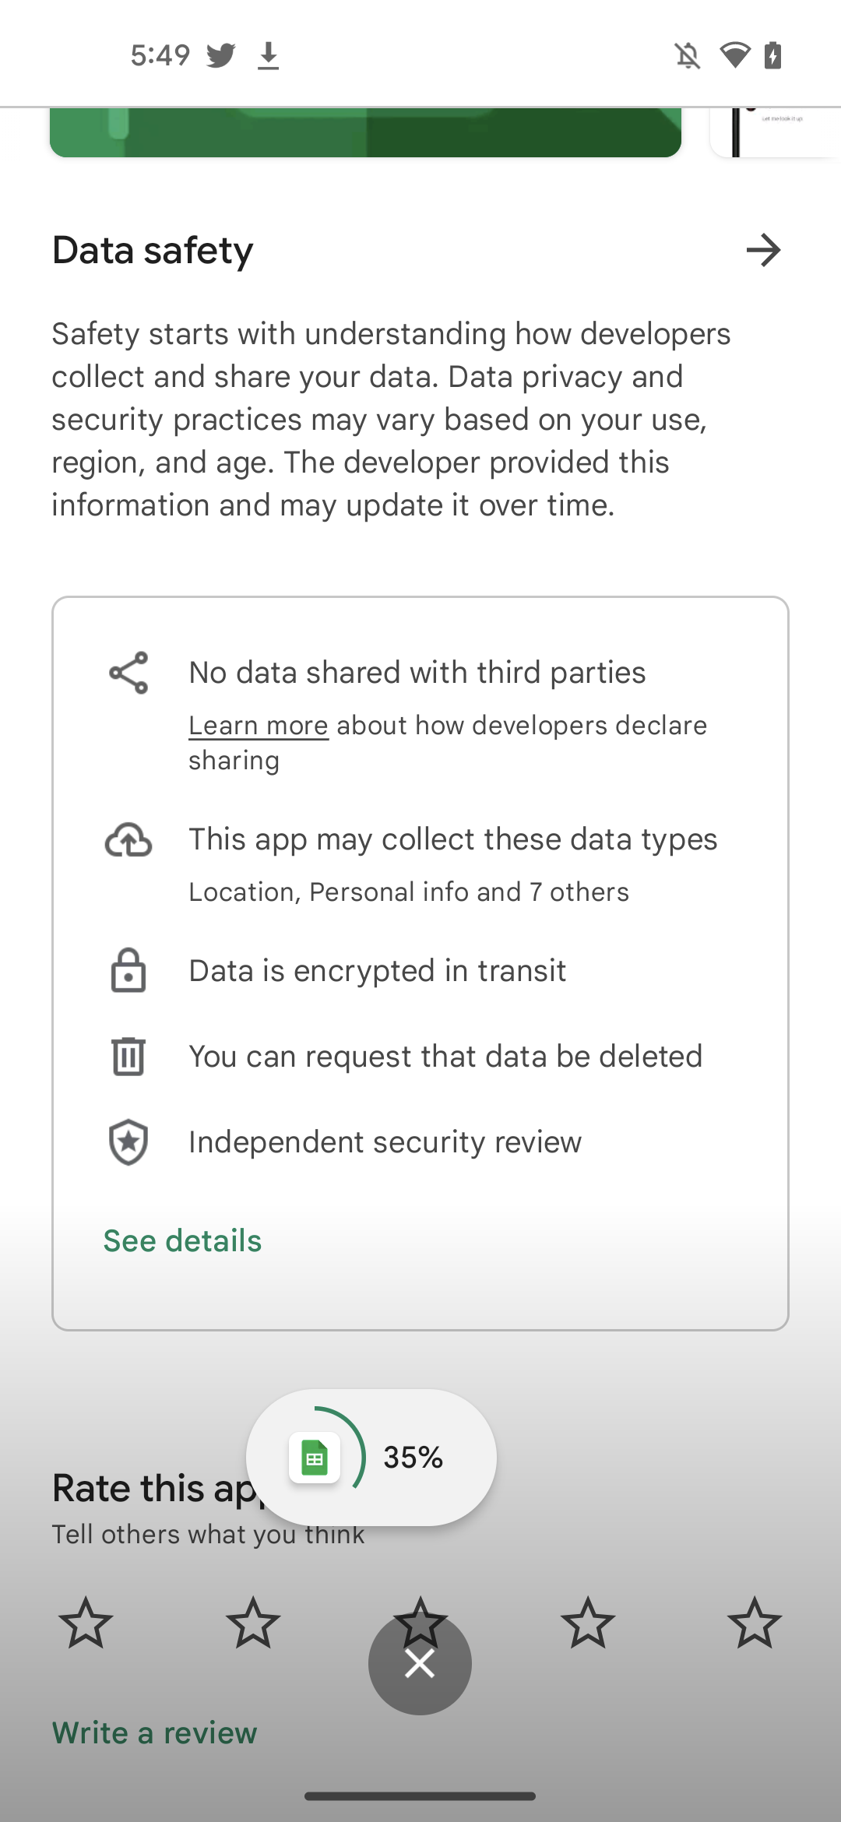
Task: Dismiss overlay with the round X button
Action: [x=420, y=1664]
